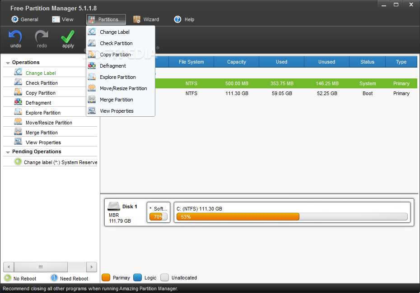This screenshot has width=420, height=293.
Task: Select Check Partition in Operations list
Action: point(50,82)
